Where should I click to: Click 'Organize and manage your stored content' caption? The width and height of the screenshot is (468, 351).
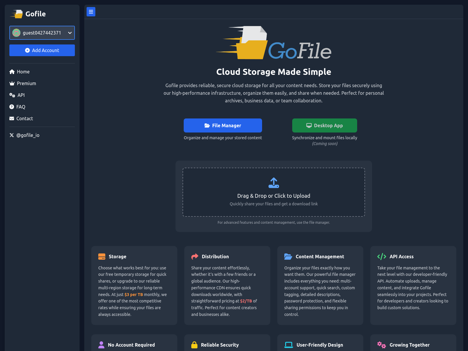click(x=223, y=138)
